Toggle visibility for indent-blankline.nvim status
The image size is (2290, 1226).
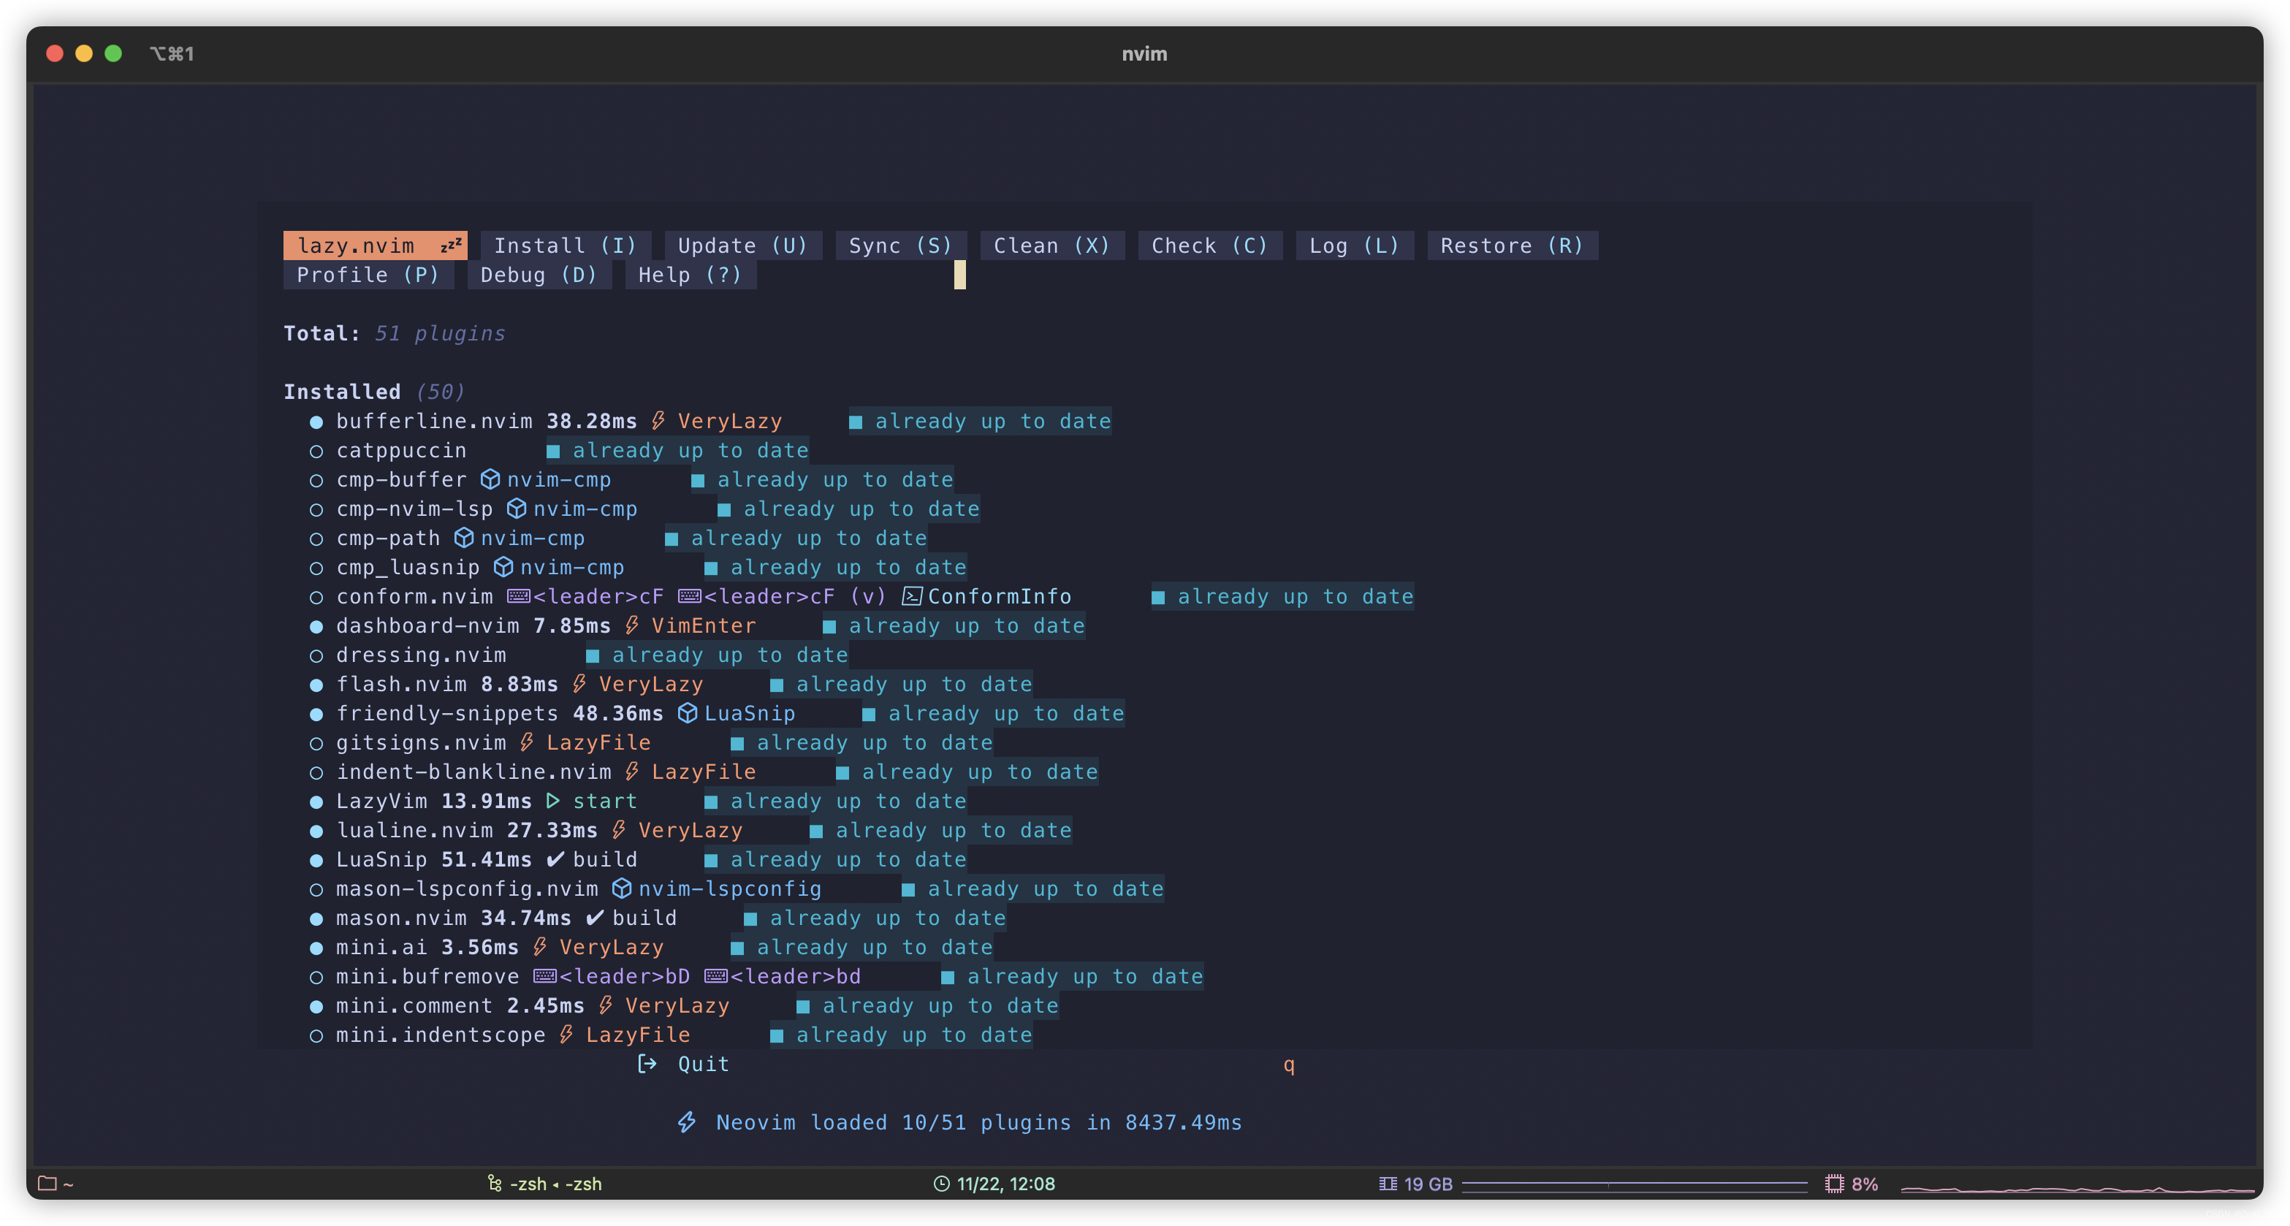(316, 772)
